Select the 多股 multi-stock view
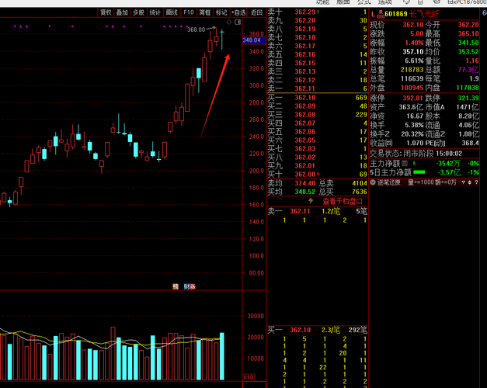 click(138, 12)
